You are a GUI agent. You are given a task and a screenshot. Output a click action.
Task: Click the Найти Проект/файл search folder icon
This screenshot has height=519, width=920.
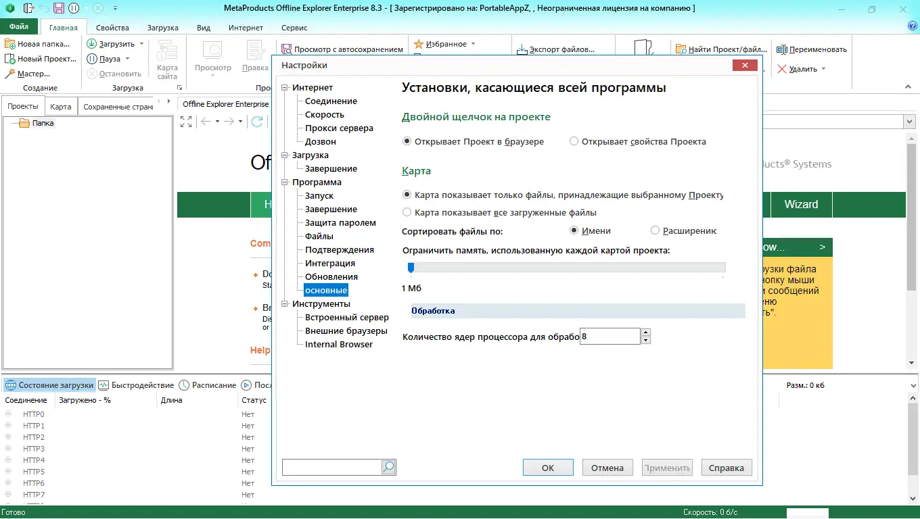681,49
